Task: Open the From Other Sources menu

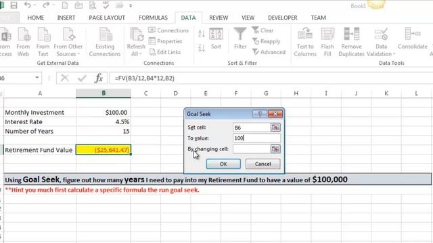Action: 68,42
